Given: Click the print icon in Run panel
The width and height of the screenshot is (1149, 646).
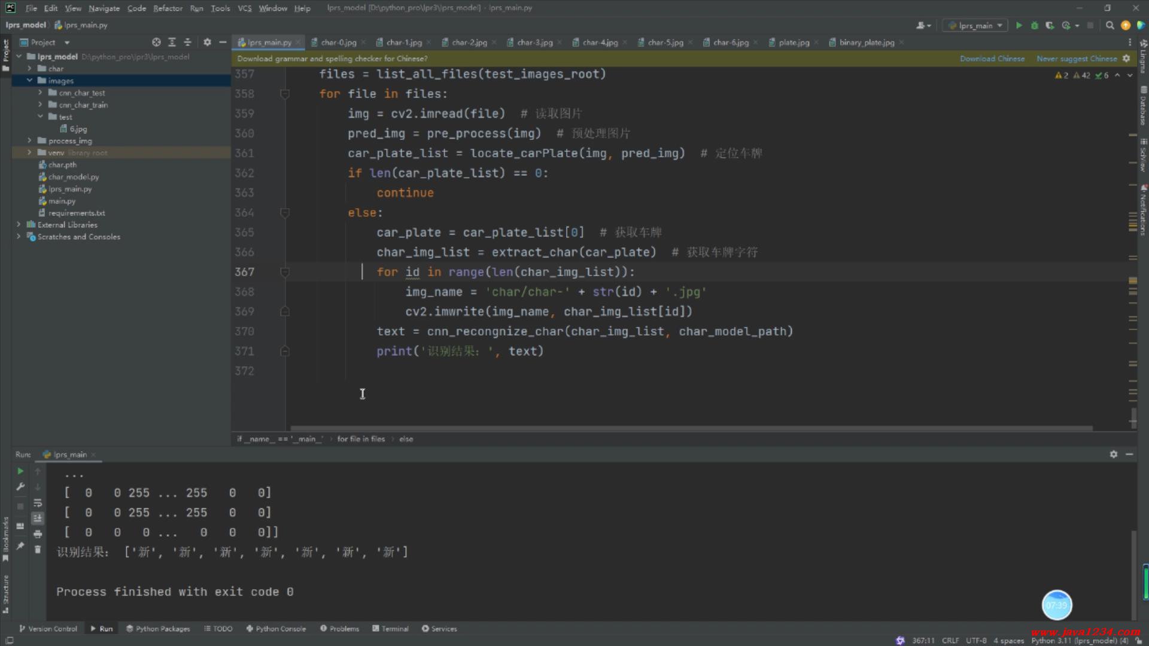Looking at the screenshot, I should 38,534.
